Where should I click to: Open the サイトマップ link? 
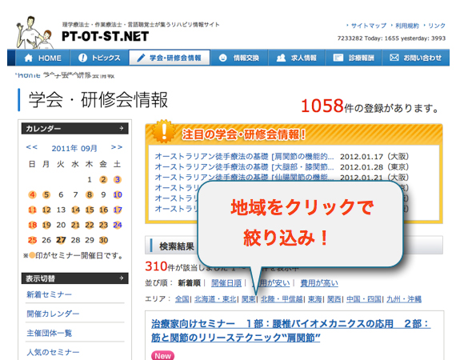point(369,26)
